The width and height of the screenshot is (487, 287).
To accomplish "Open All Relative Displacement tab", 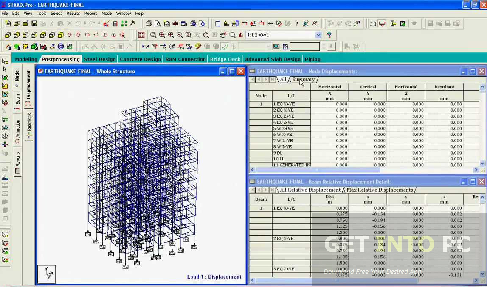I will coord(310,190).
